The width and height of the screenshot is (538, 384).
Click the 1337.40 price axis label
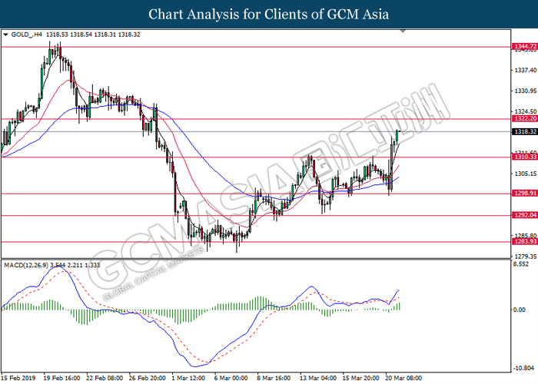point(523,70)
